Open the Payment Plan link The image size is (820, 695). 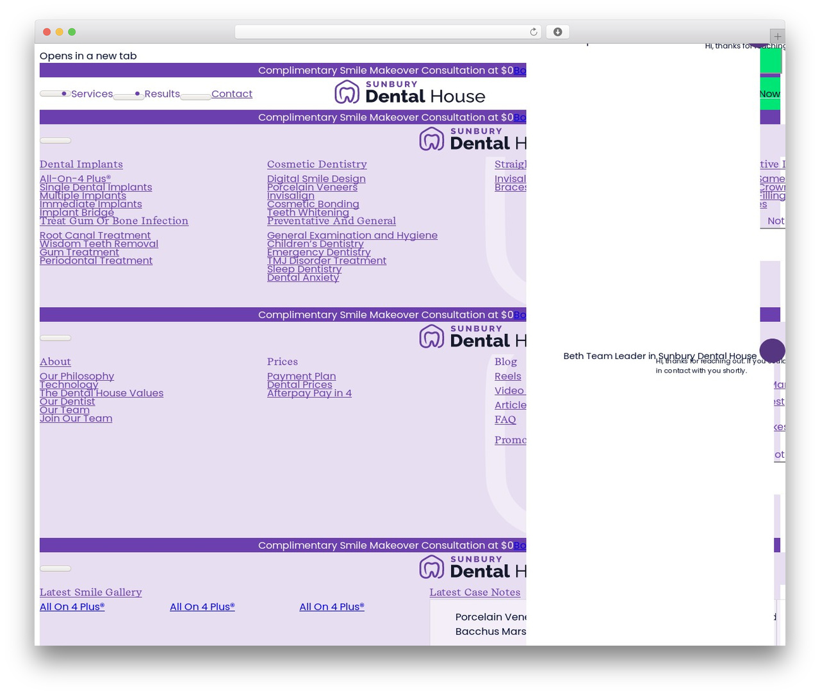301,376
